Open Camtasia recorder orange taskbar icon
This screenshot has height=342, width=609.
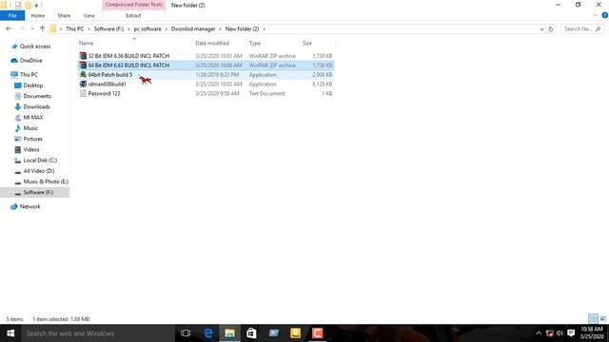pyautogui.click(x=317, y=333)
